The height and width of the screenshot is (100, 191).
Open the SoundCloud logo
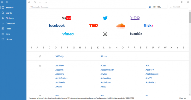click(x=121, y=26)
